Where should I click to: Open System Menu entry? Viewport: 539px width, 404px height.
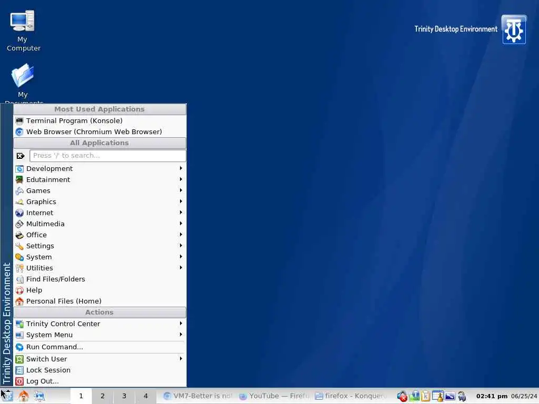pyautogui.click(x=99, y=335)
